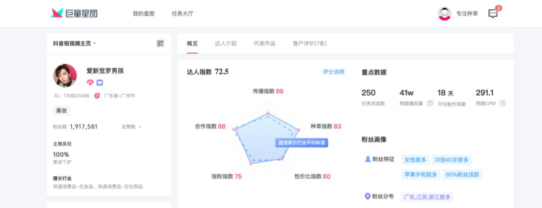Click the 41w expected plays value
Screen dimensions: 542x208
(x=406, y=92)
